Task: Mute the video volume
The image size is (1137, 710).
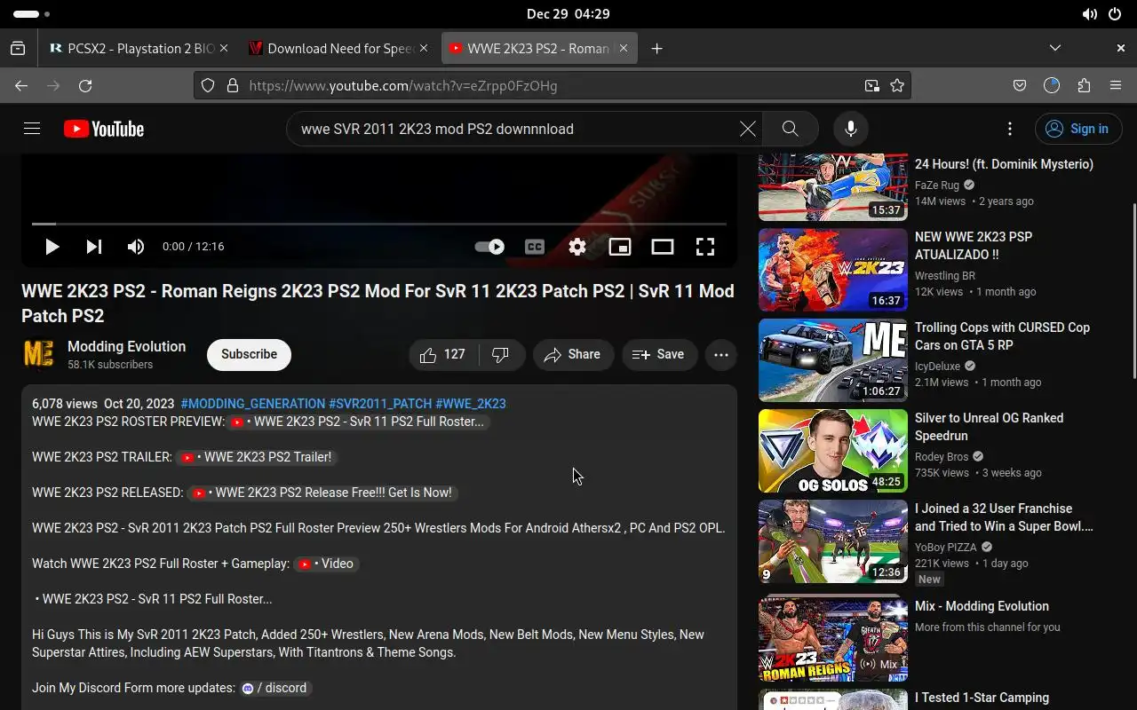Action: click(x=136, y=247)
